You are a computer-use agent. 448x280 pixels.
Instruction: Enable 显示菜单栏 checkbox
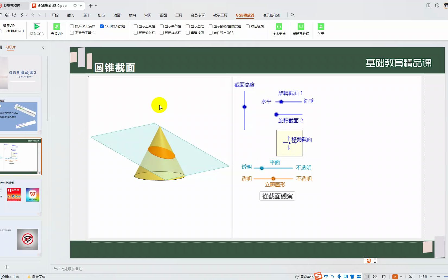click(162, 26)
